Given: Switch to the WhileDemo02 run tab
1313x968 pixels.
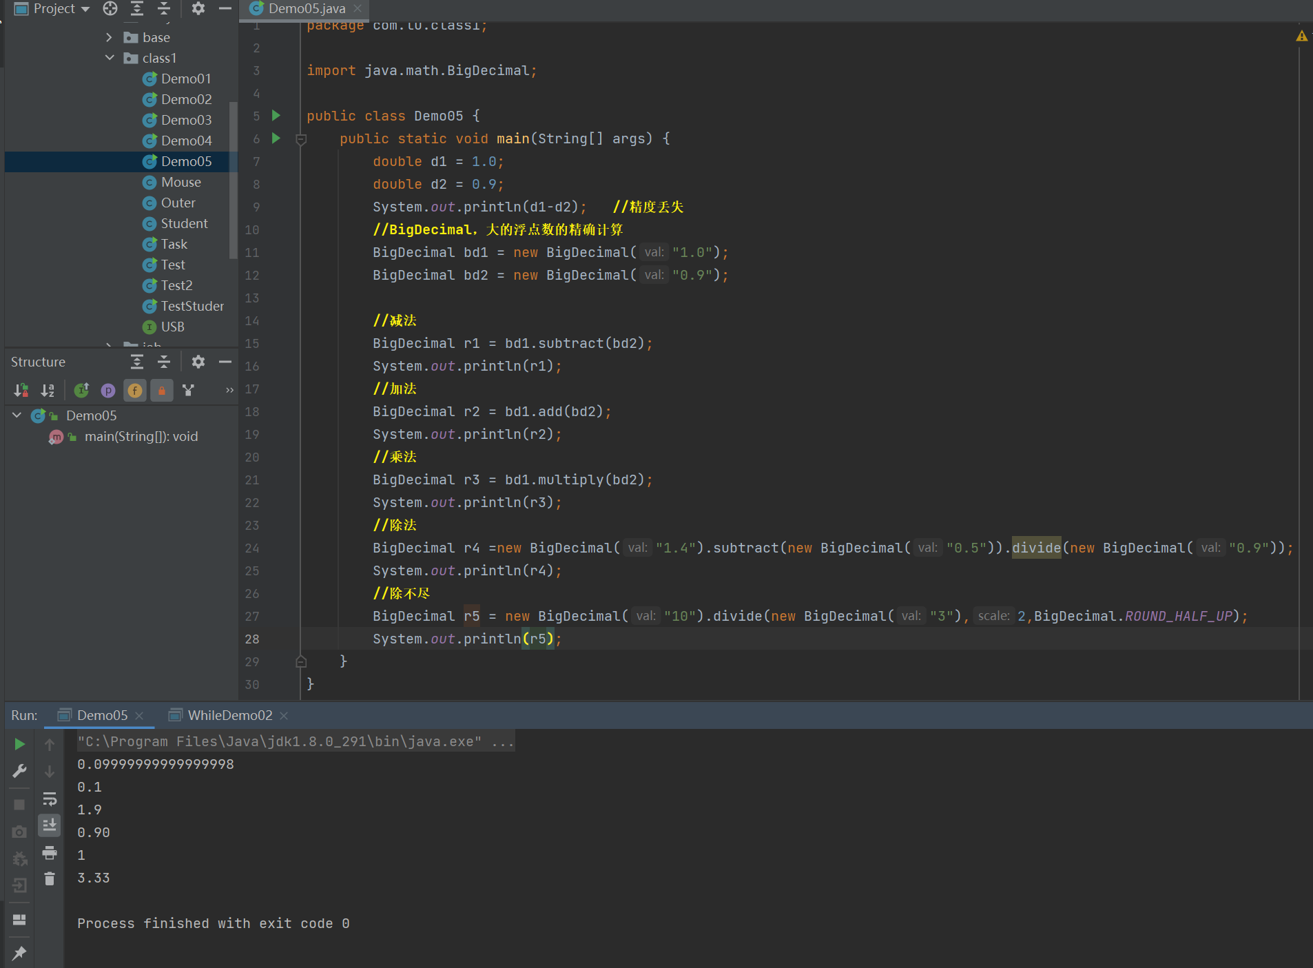Looking at the screenshot, I should point(229,715).
